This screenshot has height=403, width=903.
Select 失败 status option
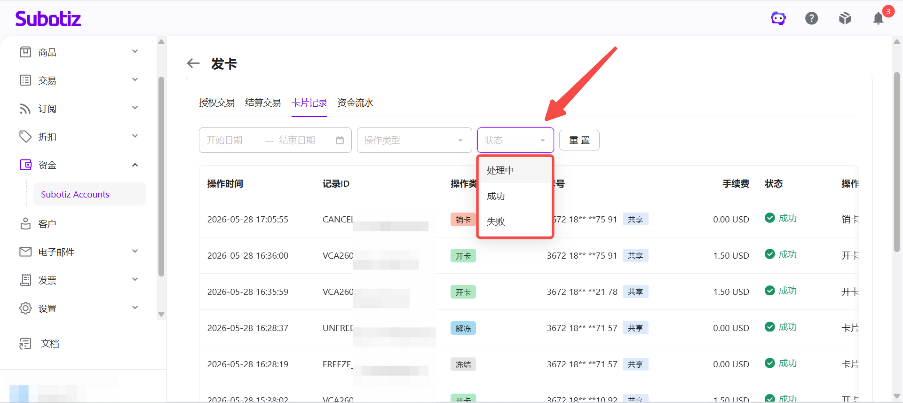[515, 221]
